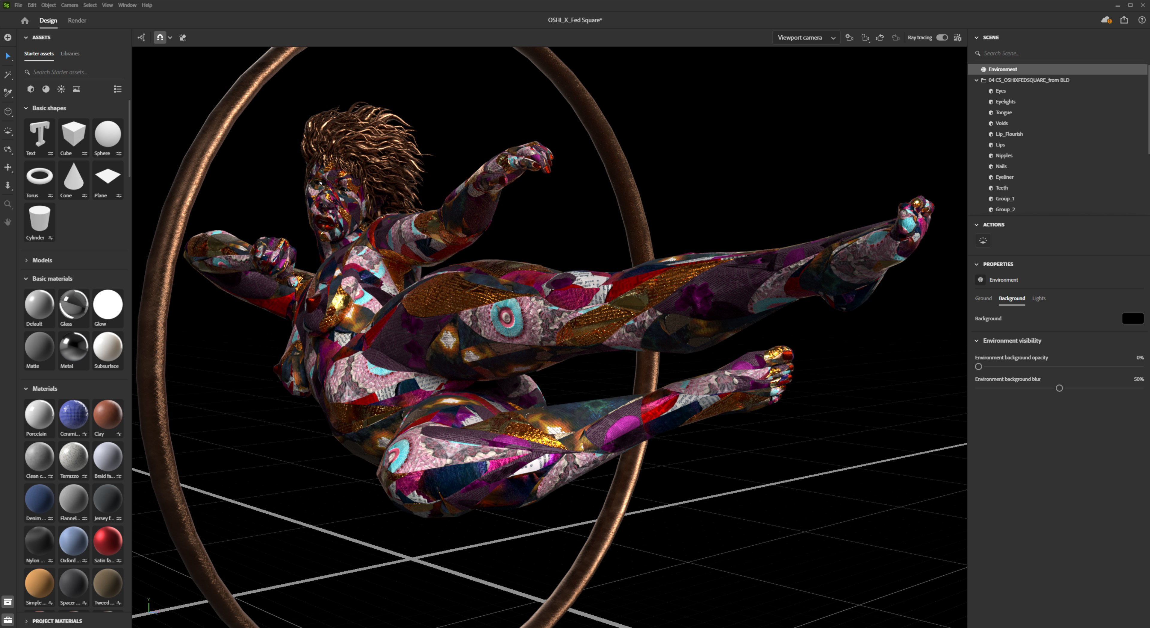
Task: Open the Camera menu
Action: coord(69,5)
